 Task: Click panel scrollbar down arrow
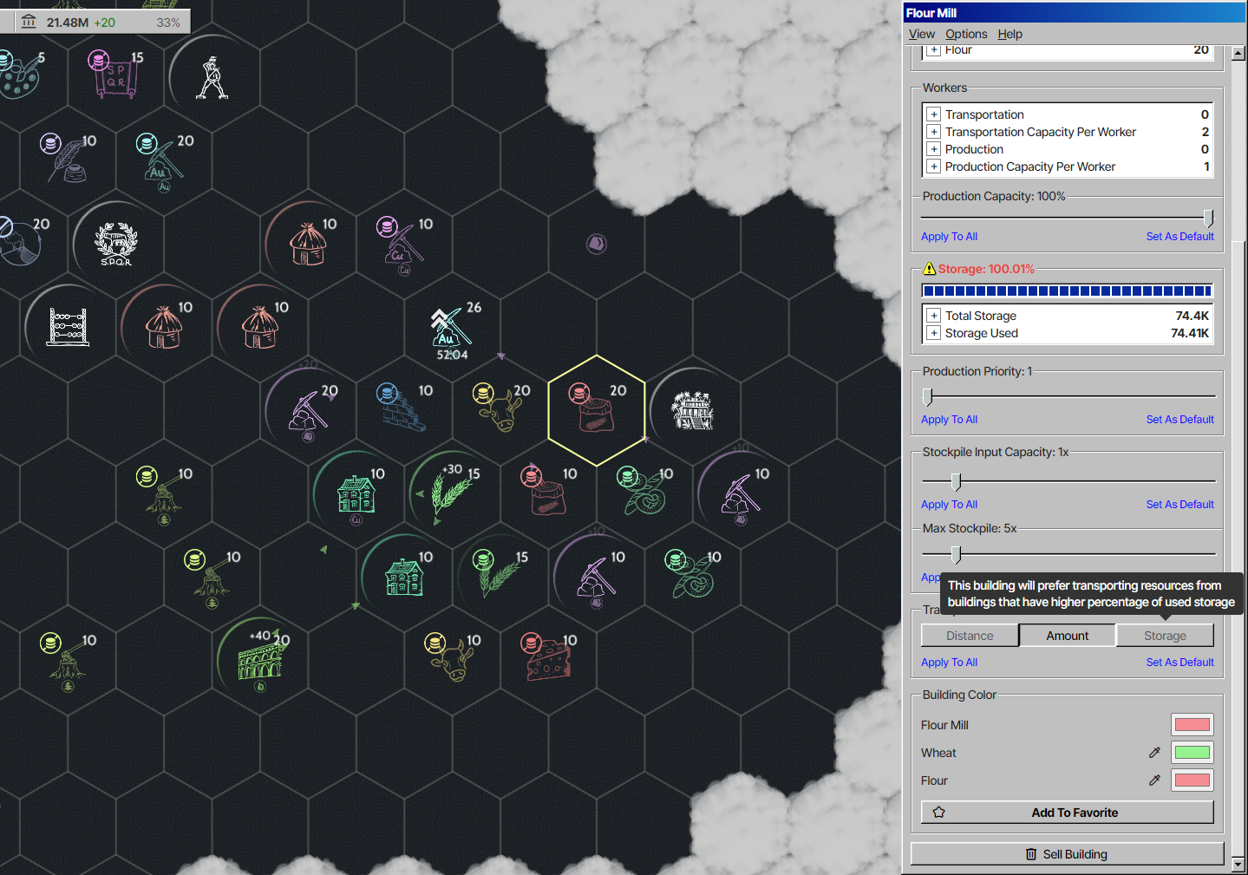pos(1238,864)
